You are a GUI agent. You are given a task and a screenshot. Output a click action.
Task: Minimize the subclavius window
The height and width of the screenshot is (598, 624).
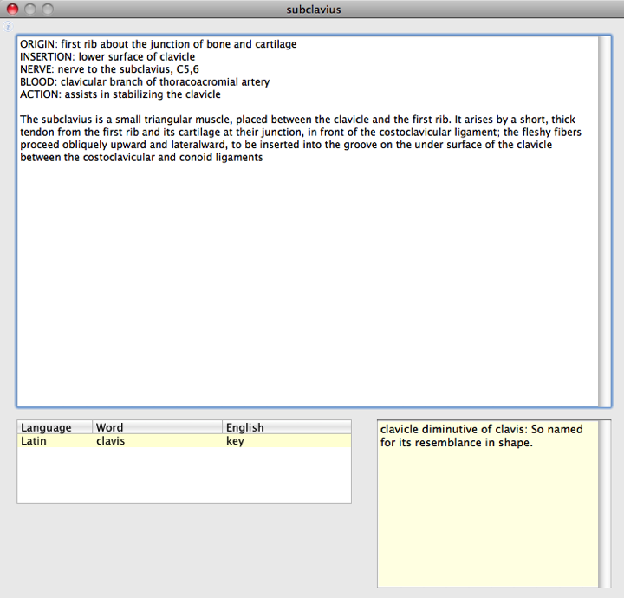(x=29, y=10)
